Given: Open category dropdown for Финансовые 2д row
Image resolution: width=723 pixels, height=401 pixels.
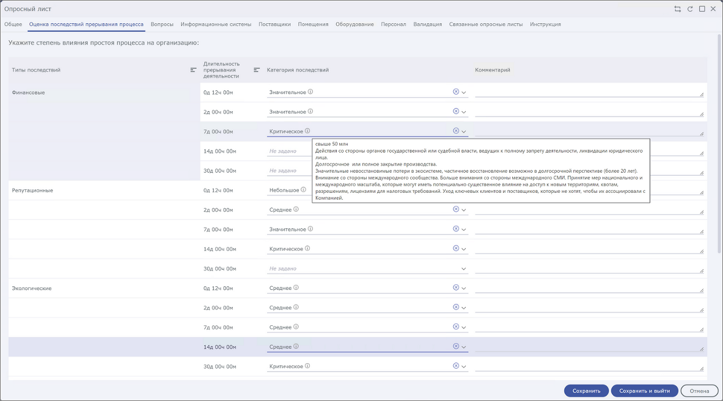Looking at the screenshot, I should pos(464,112).
